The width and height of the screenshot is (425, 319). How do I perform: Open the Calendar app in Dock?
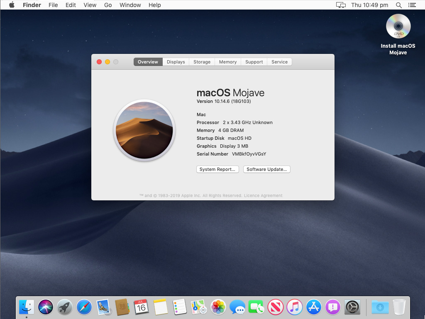142,307
